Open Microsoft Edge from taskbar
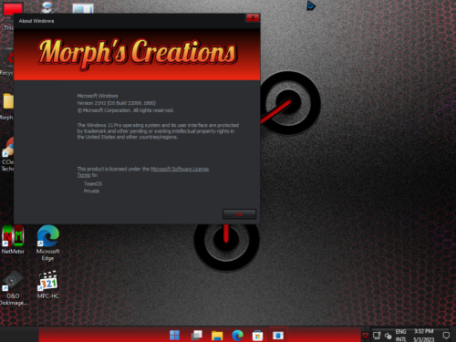The image size is (456, 342). (x=237, y=335)
